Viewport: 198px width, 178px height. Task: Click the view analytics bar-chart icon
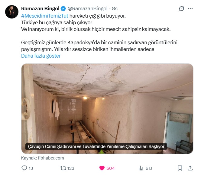[x=141, y=168]
